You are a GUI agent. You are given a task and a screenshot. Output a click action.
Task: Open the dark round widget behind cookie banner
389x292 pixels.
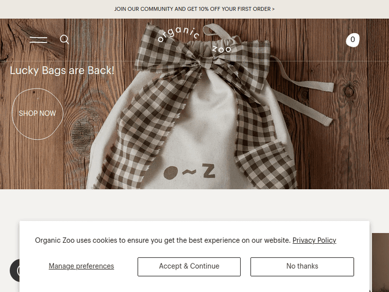pos(15,270)
